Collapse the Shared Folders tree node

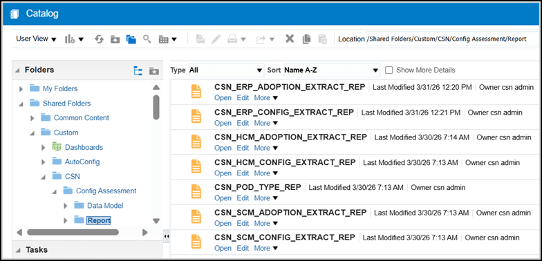tap(21, 104)
